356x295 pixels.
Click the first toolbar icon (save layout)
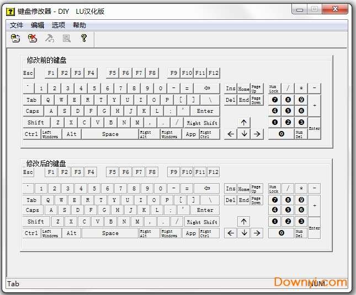pyautogui.click(x=16, y=38)
